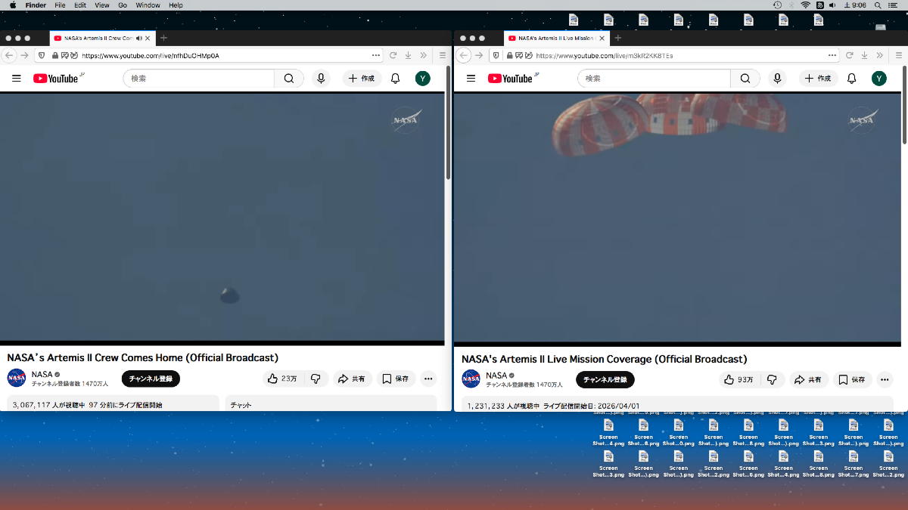
Task: Reload page in right browser window
Action: [x=849, y=55]
